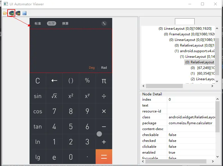Screen dimensions: 223x166
Task: Select the android.support.v4 tree node
Action: (x=194, y=51)
